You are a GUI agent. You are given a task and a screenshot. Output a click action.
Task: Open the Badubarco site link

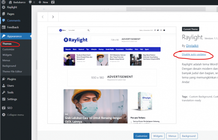point(17,2)
